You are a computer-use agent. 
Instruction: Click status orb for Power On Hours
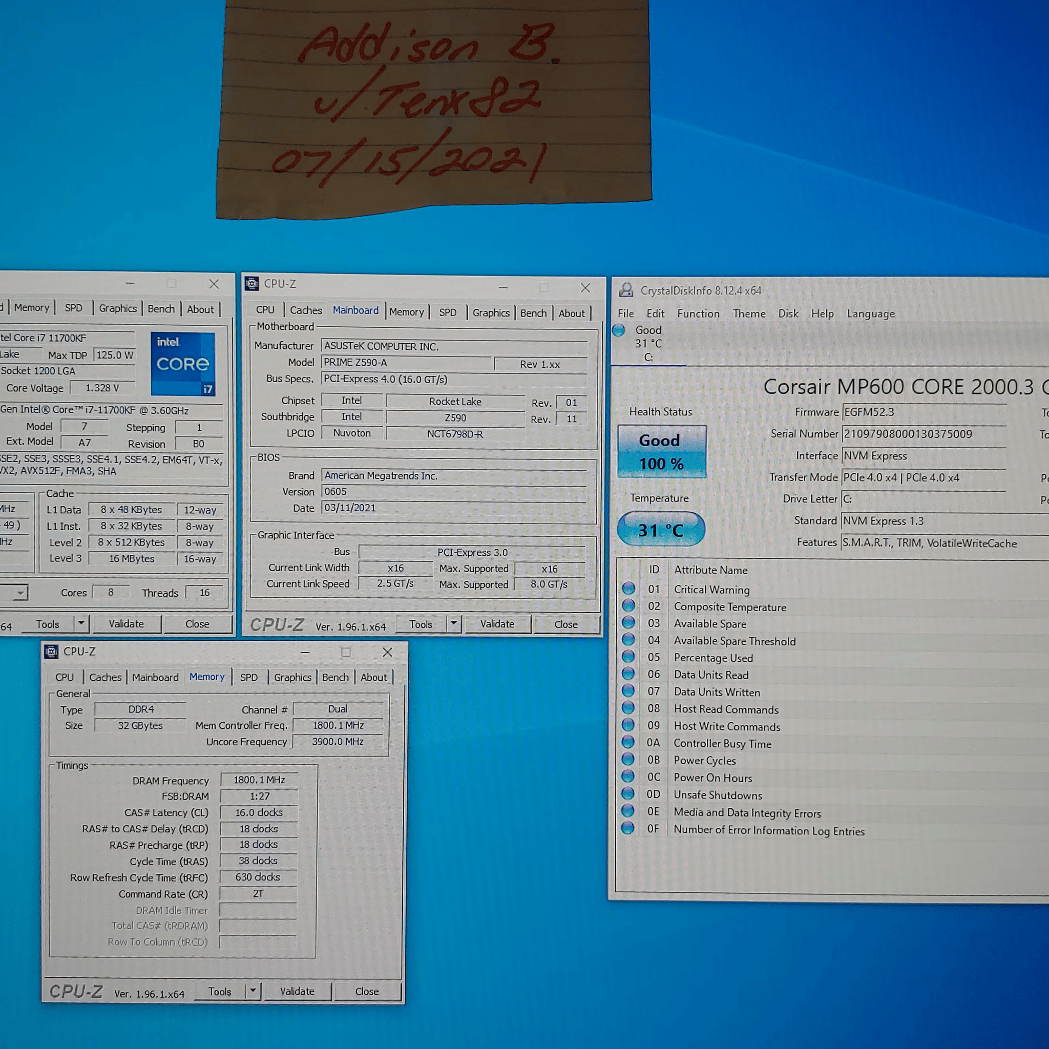coord(628,777)
